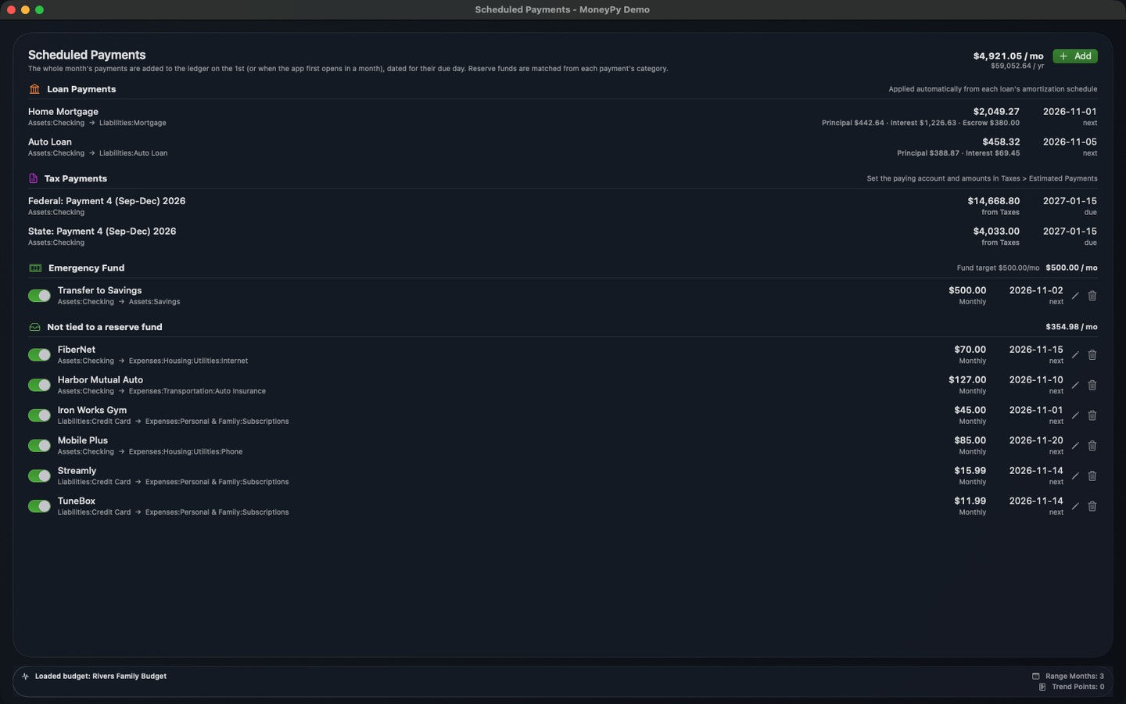Screen dimensions: 1126x704
Task: Disable the Mobile Plus payment toggle
Action: pos(39,446)
